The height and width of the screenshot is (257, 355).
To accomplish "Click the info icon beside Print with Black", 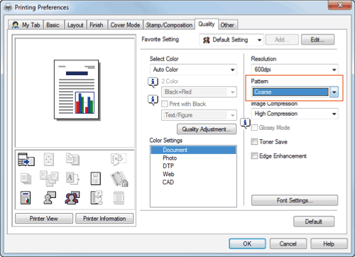I will [153, 100].
